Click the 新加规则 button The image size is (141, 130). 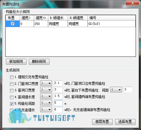[x=16, y=62]
